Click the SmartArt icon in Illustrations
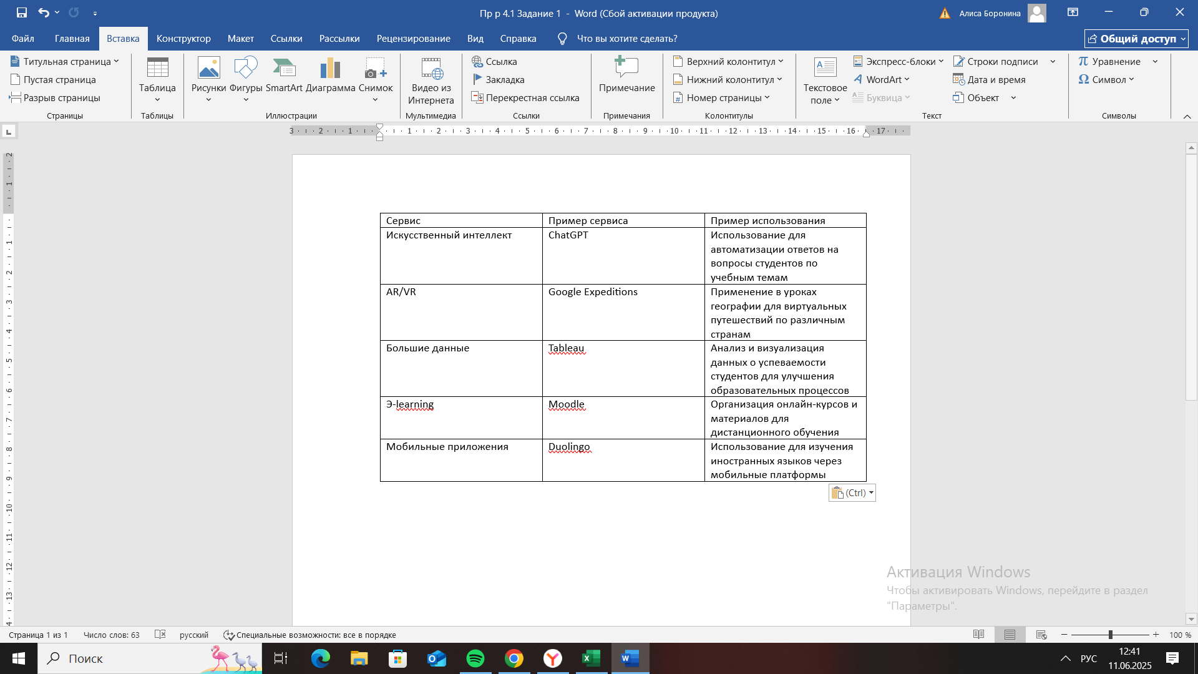The image size is (1198, 674). tap(284, 69)
